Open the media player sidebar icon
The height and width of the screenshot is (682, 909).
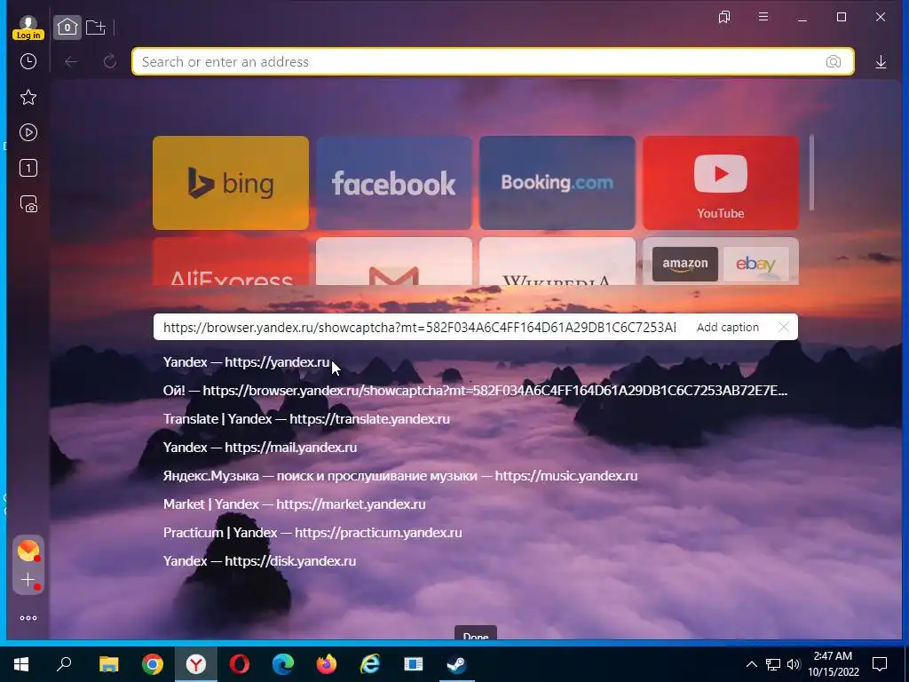click(28, 133)
